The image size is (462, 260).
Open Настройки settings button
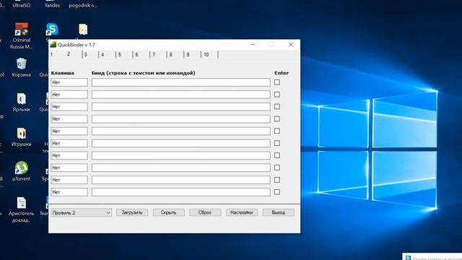coord(242,212)
